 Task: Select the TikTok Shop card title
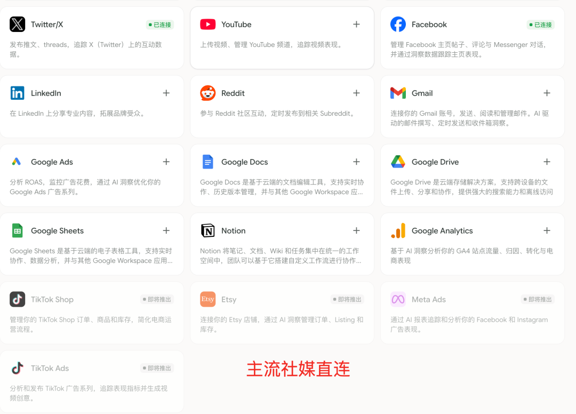pyautogui.click(x=52, y=299)
